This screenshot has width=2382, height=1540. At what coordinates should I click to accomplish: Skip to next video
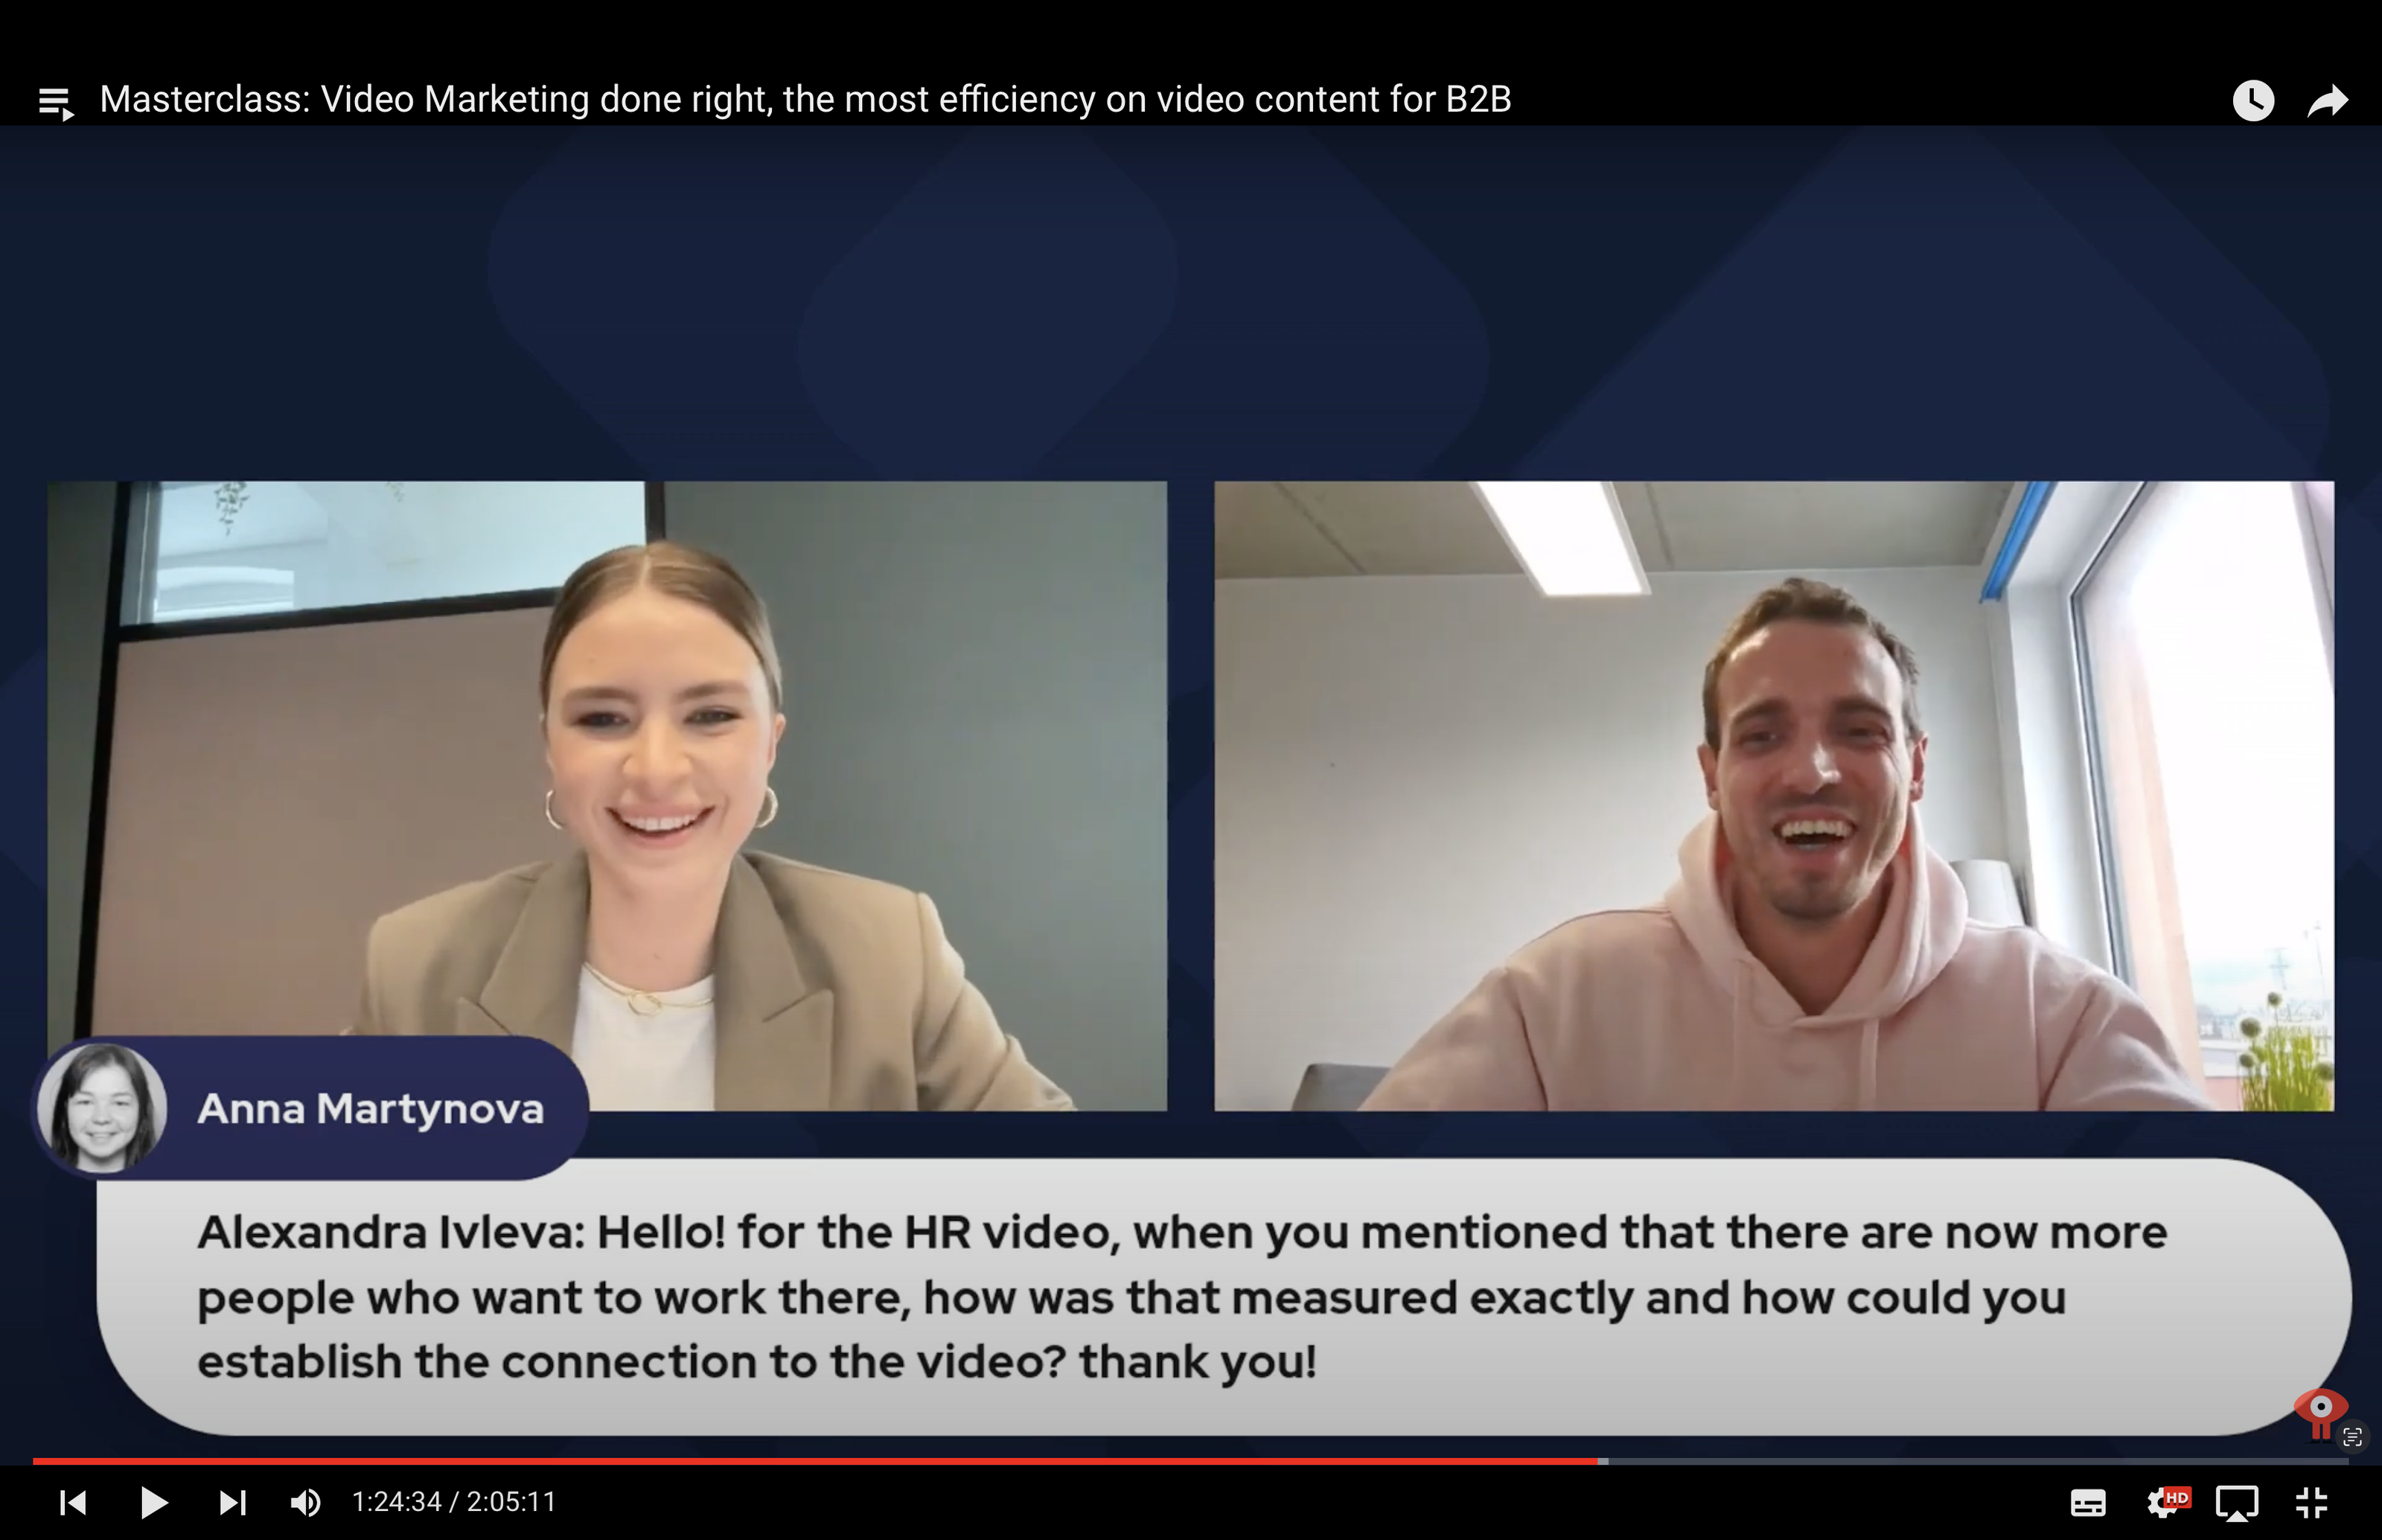tap(233, 1502)
